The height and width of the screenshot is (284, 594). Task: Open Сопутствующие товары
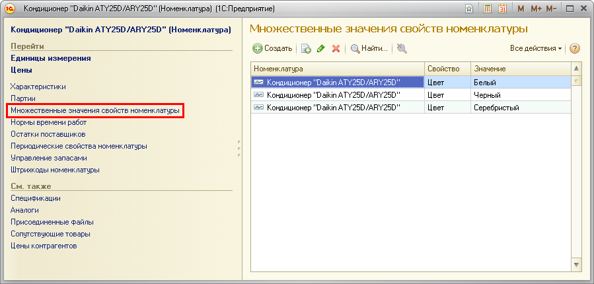point(50,234)
